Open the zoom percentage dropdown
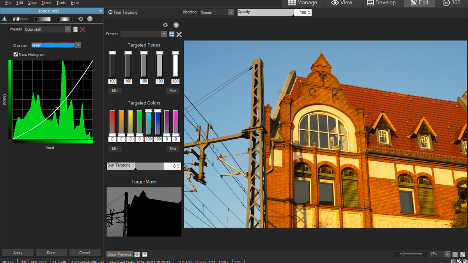The height and width of the screenshot is (263, 468). [x=447, y=254]
